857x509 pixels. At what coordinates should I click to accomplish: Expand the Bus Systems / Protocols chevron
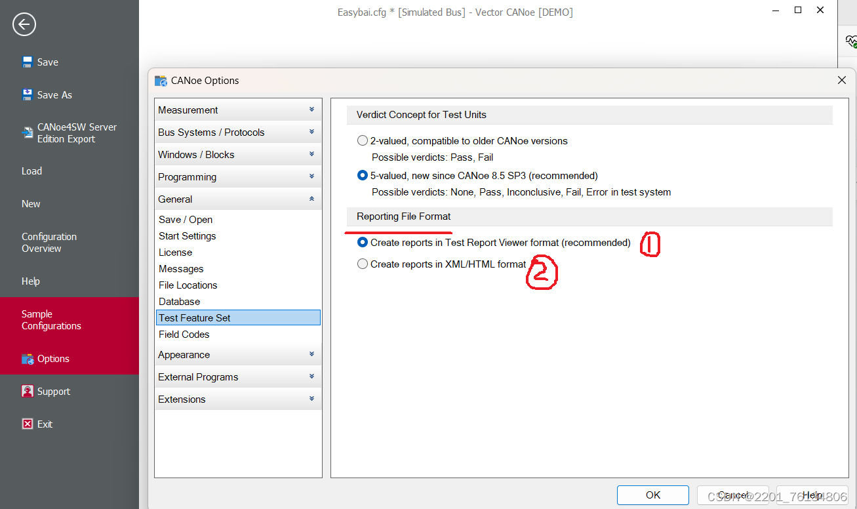(x=311, y=132)
